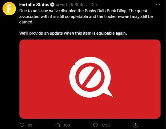The height and width of the screenshot is (129, 166).
Task: Click the word "earned." in the tweet
Action: pyautogui.click(x=26, y=22)
